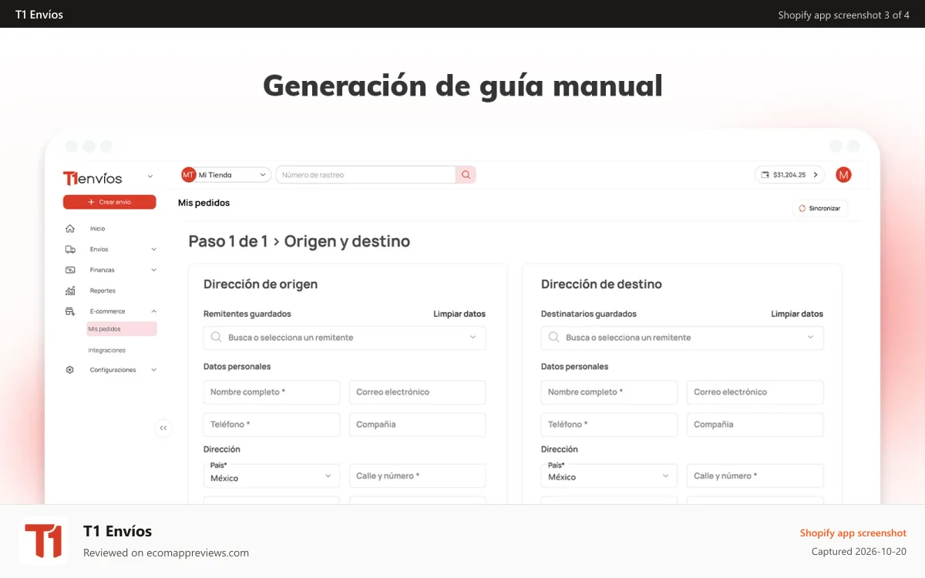Viewport: 925px width, 578px height.
Task: Click the Envíos truck icon
Action: (x=70, y=250)
